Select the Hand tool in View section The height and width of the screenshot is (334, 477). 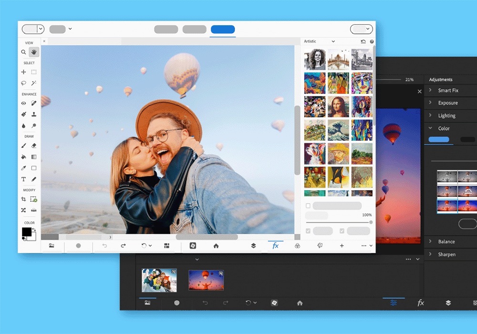click(34, 52)
